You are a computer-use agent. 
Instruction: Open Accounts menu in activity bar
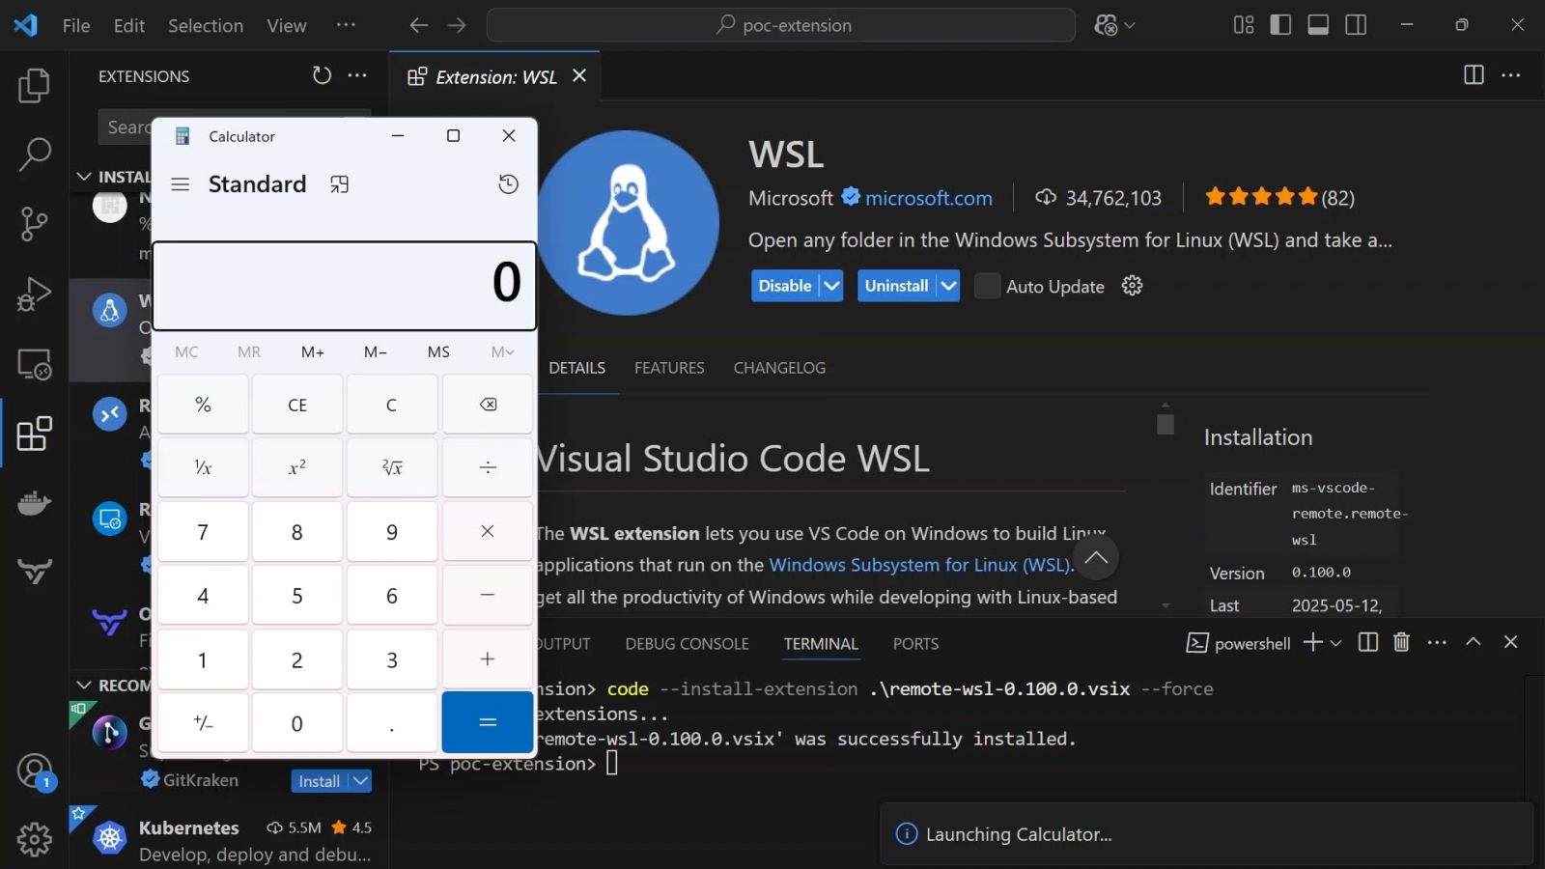(x=34, y=771)
